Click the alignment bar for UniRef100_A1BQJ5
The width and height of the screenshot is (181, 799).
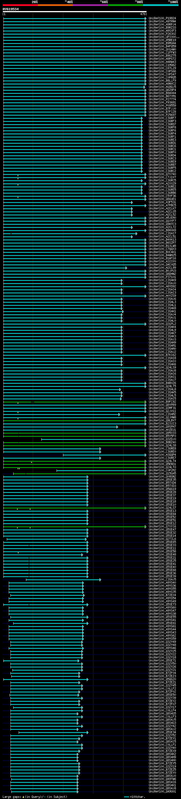[74, 87]
